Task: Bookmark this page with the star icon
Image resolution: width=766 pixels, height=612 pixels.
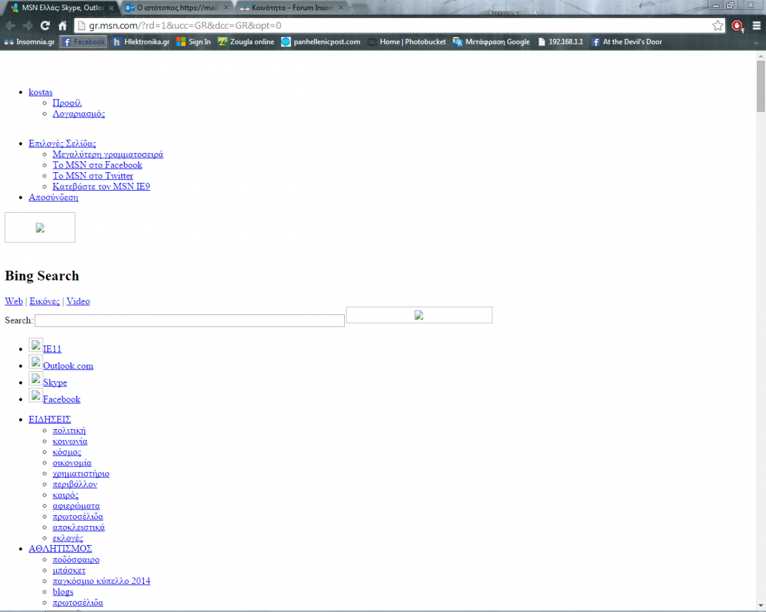Action: pos(718,25)
